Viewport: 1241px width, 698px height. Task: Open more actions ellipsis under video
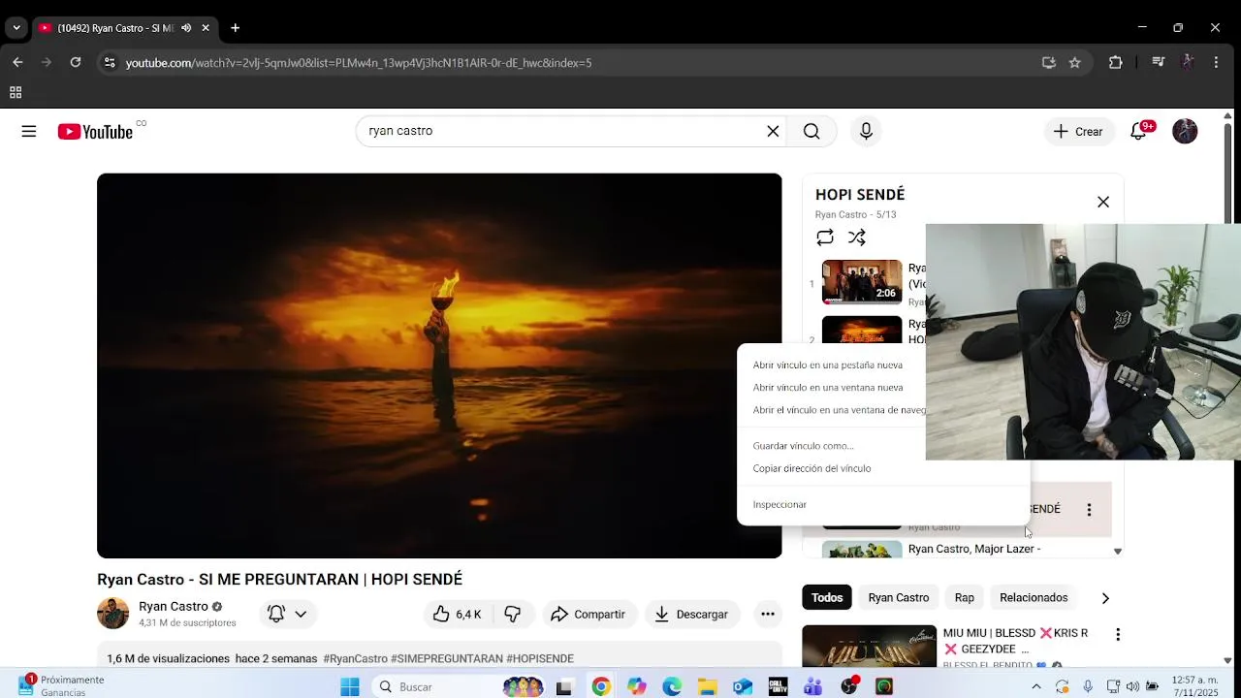tap(768, 614)
